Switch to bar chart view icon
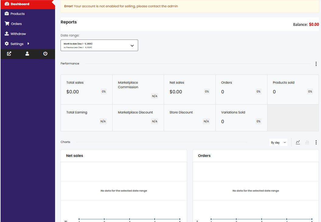The image size is (321, 222). [307, 142]
